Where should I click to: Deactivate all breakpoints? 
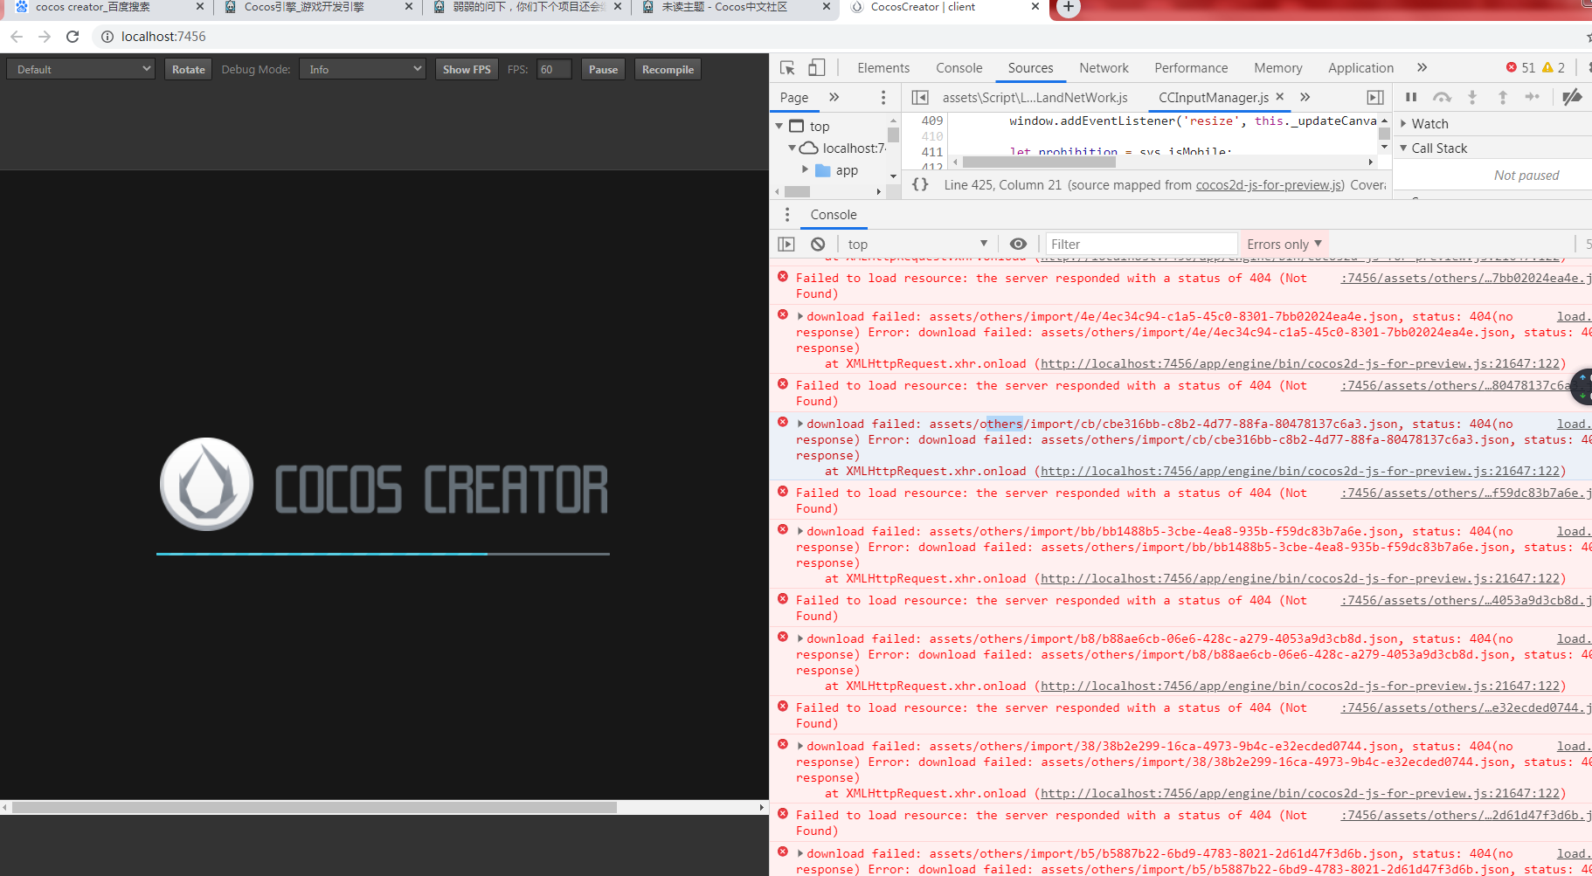(x=1572, y=97)
